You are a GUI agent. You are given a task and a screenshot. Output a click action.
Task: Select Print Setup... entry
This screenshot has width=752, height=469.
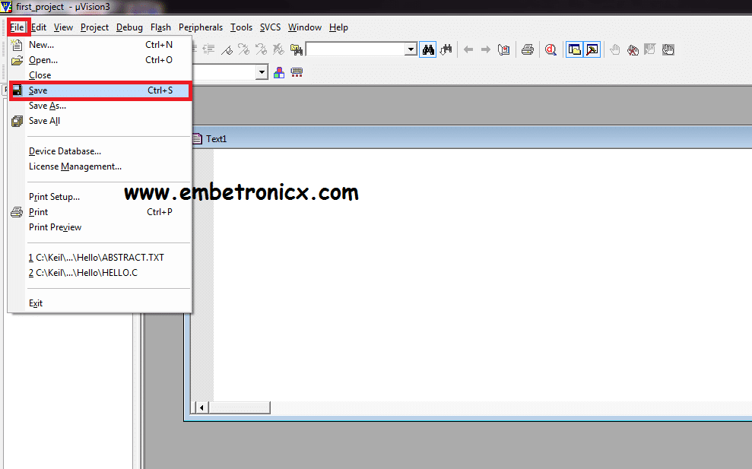100,197
